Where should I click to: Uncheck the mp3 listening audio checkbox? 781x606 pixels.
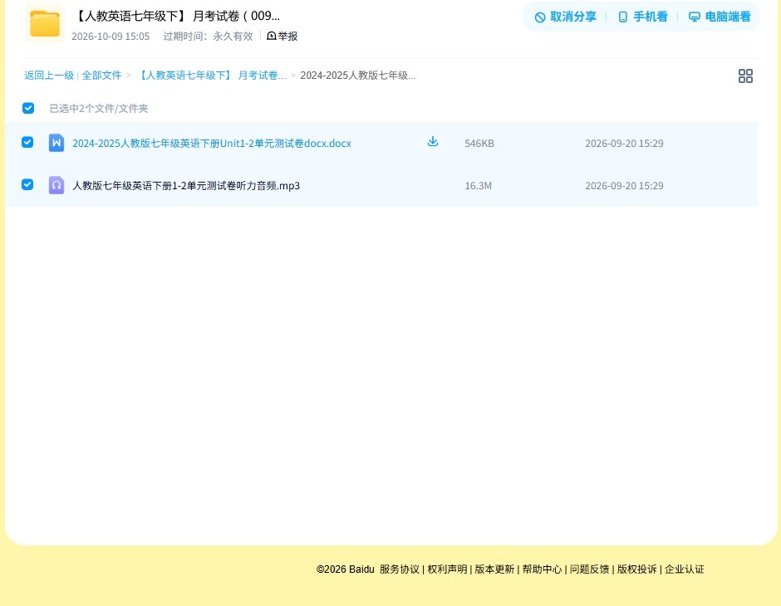(x=28, y=185)
